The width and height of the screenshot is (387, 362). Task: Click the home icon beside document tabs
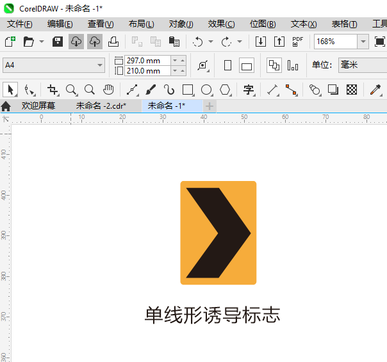click(6, 106)
